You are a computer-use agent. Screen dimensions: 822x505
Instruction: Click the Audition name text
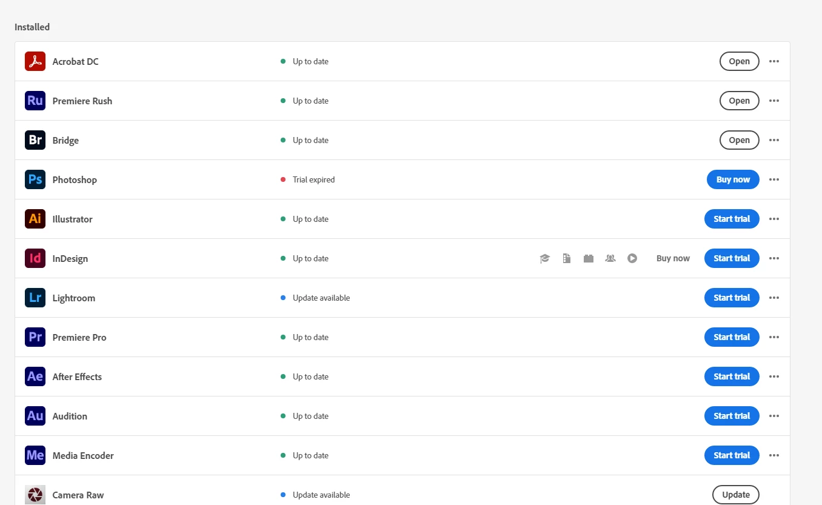point(70,416)
